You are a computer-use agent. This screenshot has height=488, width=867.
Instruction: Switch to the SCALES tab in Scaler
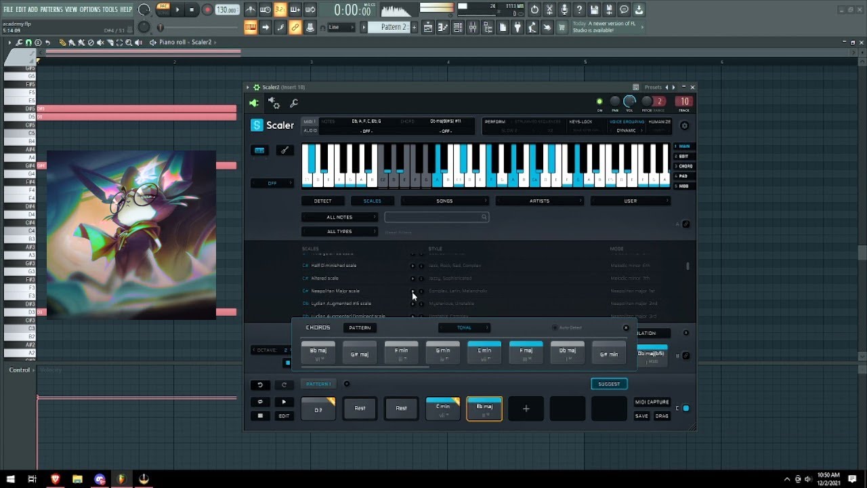tap(373, 201)
